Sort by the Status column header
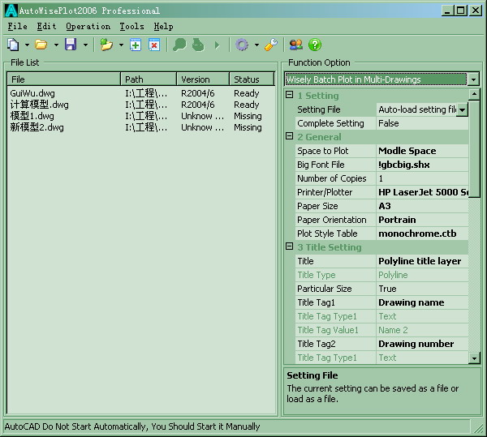The width and height of the screenshot is (487, 437). pyautogui.click(x=252, y=79)
